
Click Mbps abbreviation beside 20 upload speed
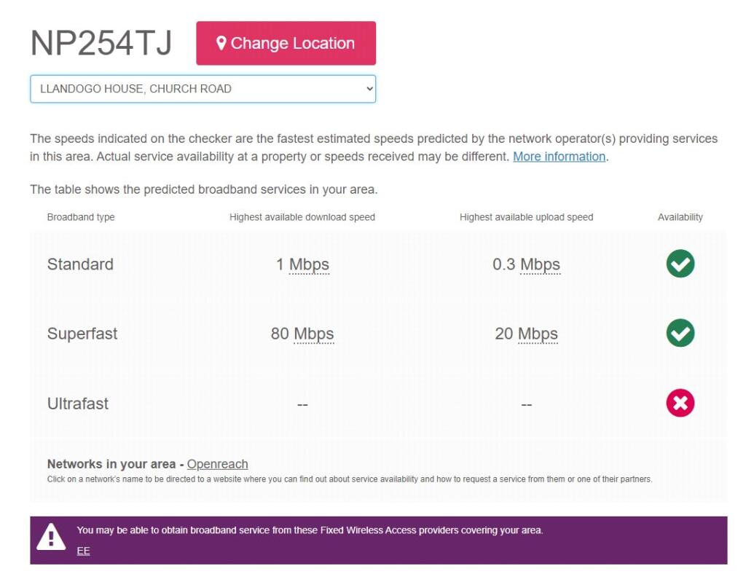(x=538, y=334)
